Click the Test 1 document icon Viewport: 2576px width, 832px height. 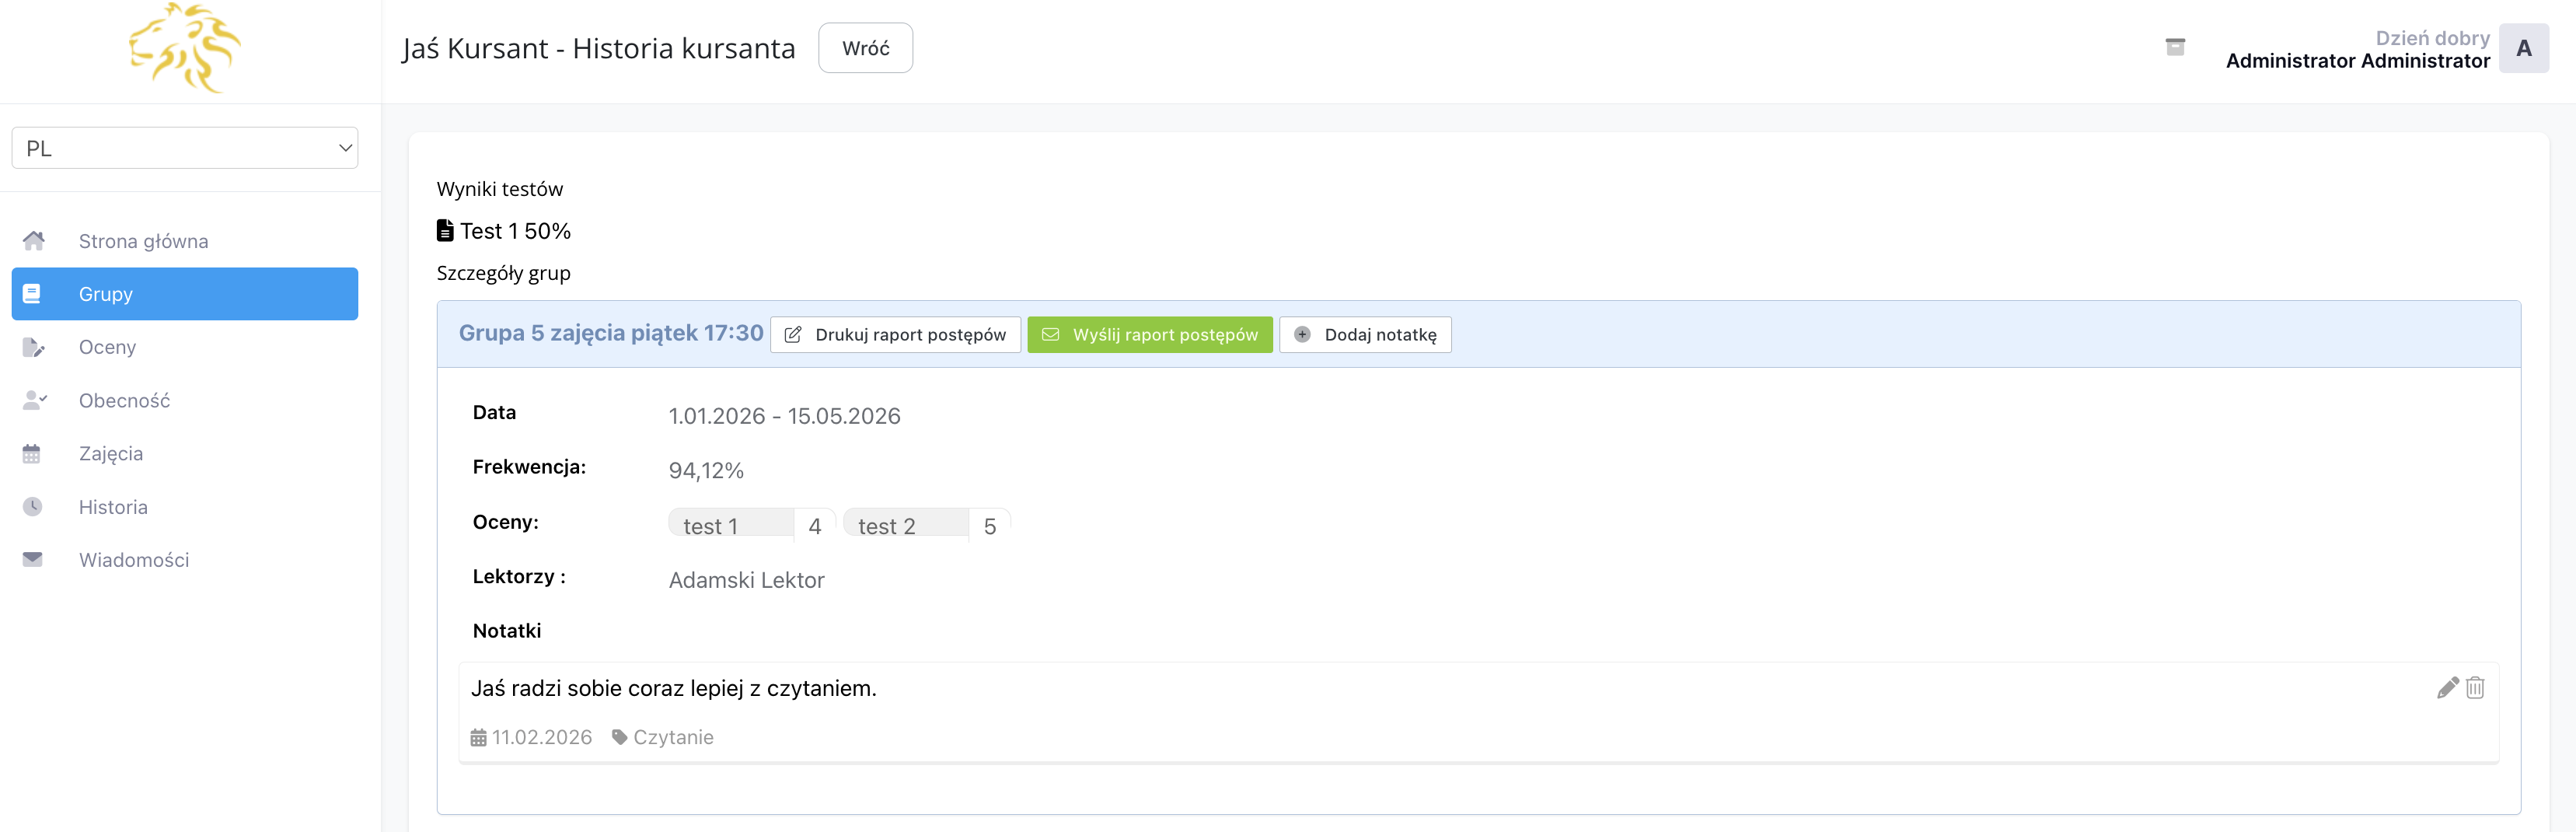point(445,231)
